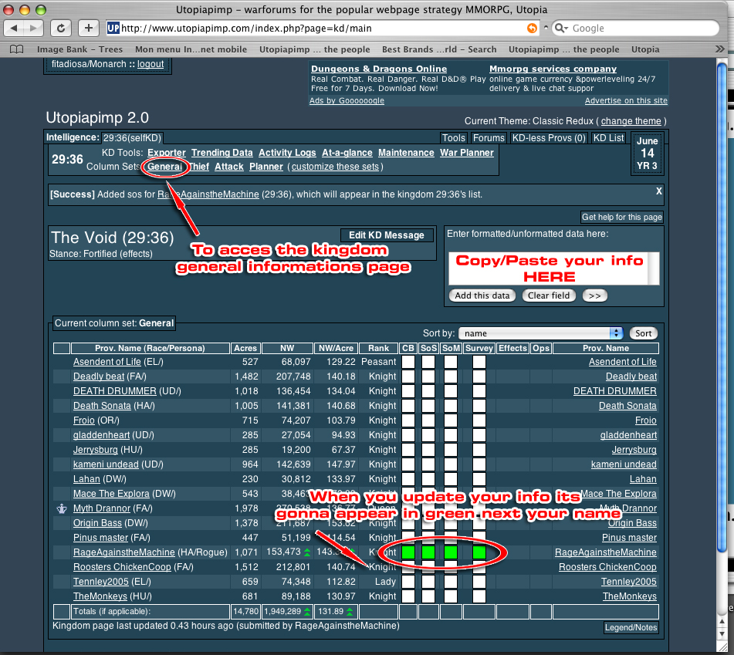Click the green arrow next to RageAgainsttheMachine networth
Viewport: 734px width, 655px height.
[306, 552]
